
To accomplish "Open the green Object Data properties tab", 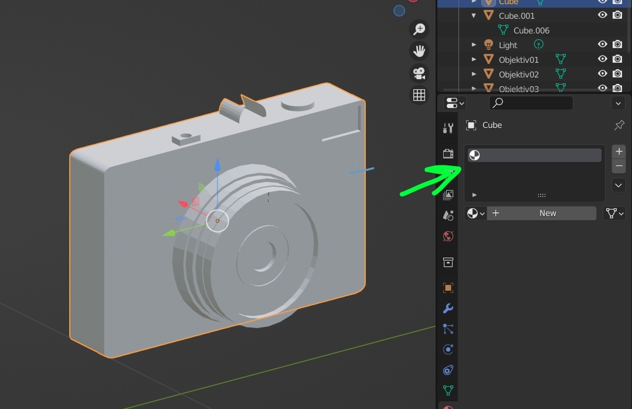I will pyautogui.click(x=448, y=390).
